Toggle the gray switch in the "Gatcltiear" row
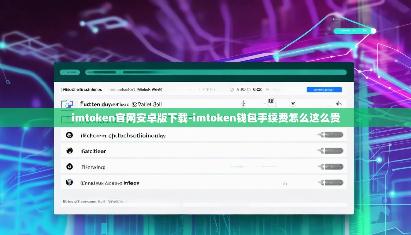 point(330,151)
